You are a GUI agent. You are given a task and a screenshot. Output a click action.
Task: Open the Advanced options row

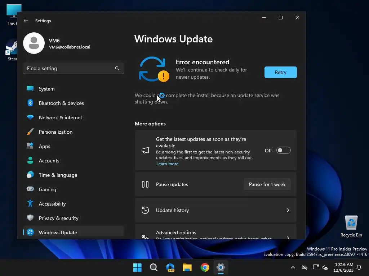215,232
